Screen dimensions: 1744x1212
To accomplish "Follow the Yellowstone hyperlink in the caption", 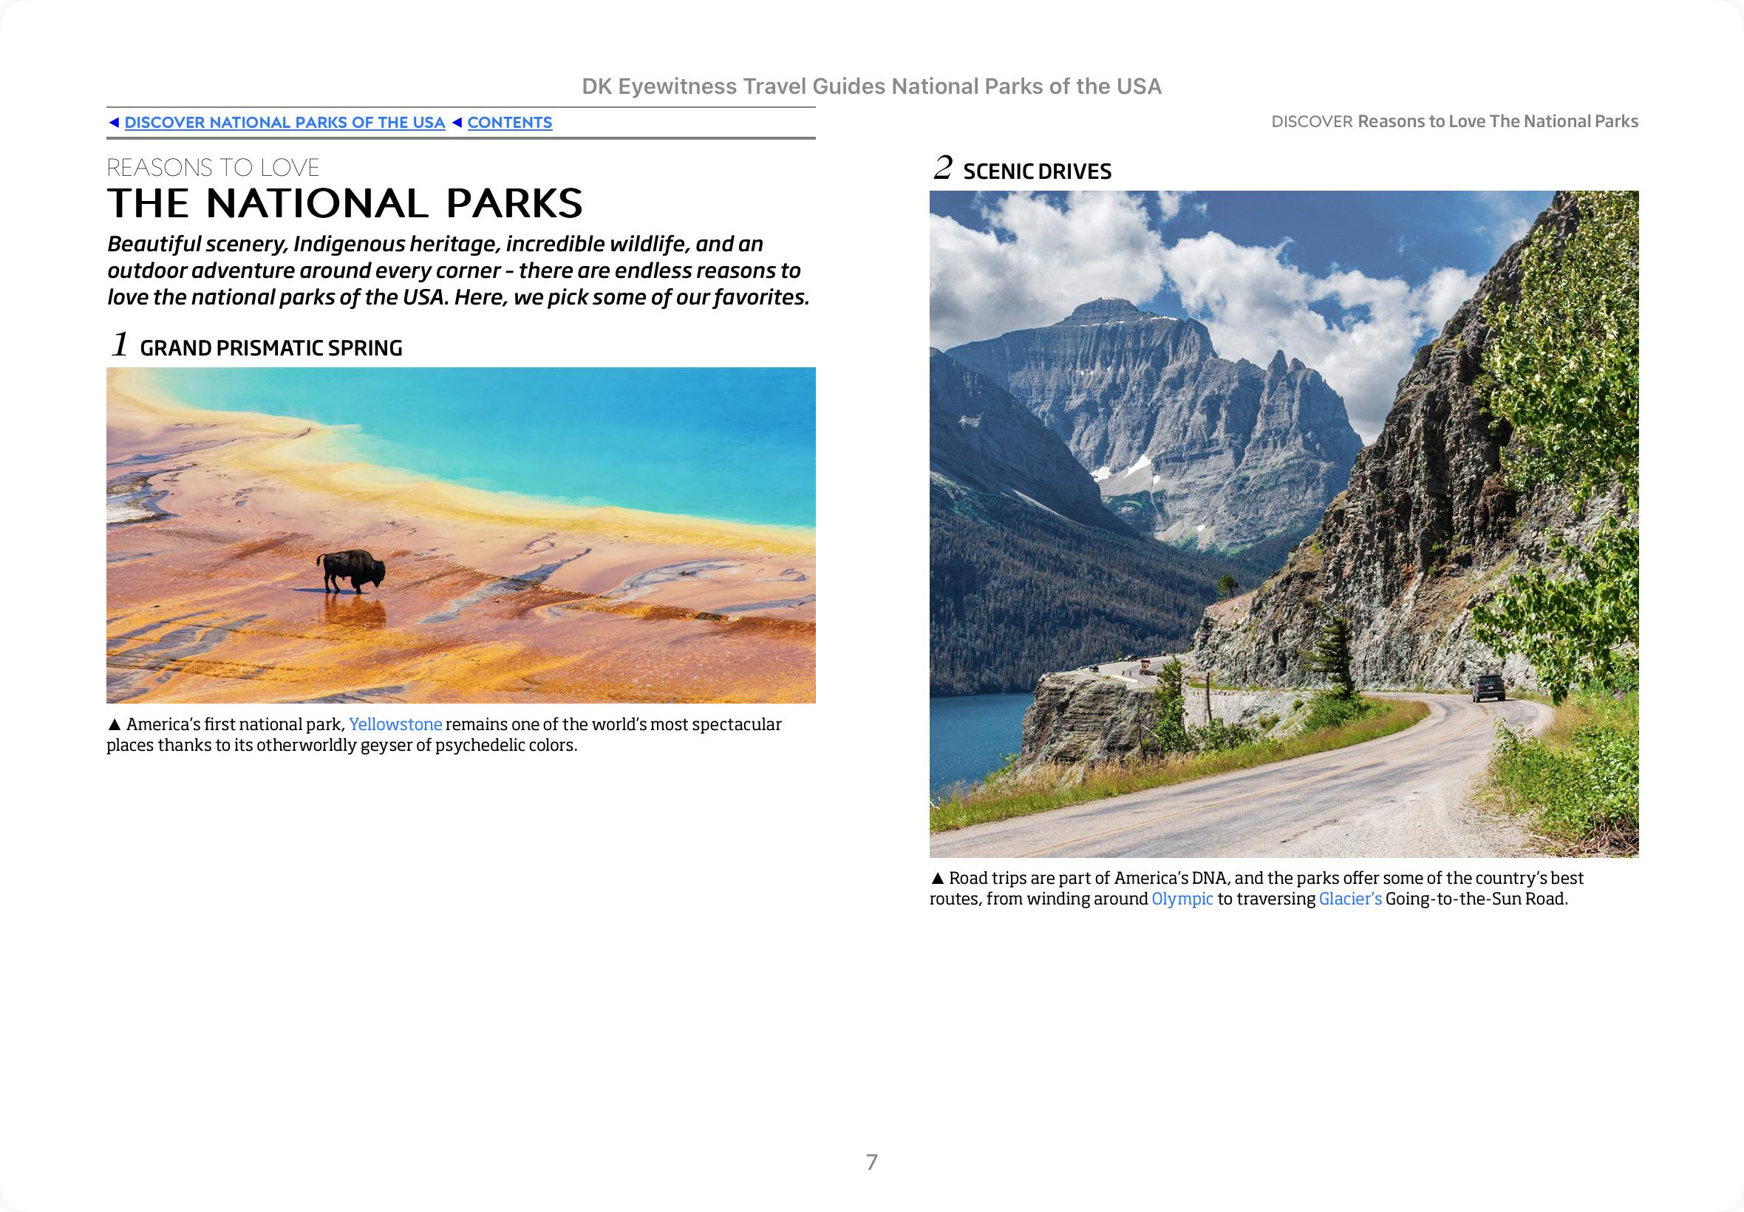I will 395,724.
